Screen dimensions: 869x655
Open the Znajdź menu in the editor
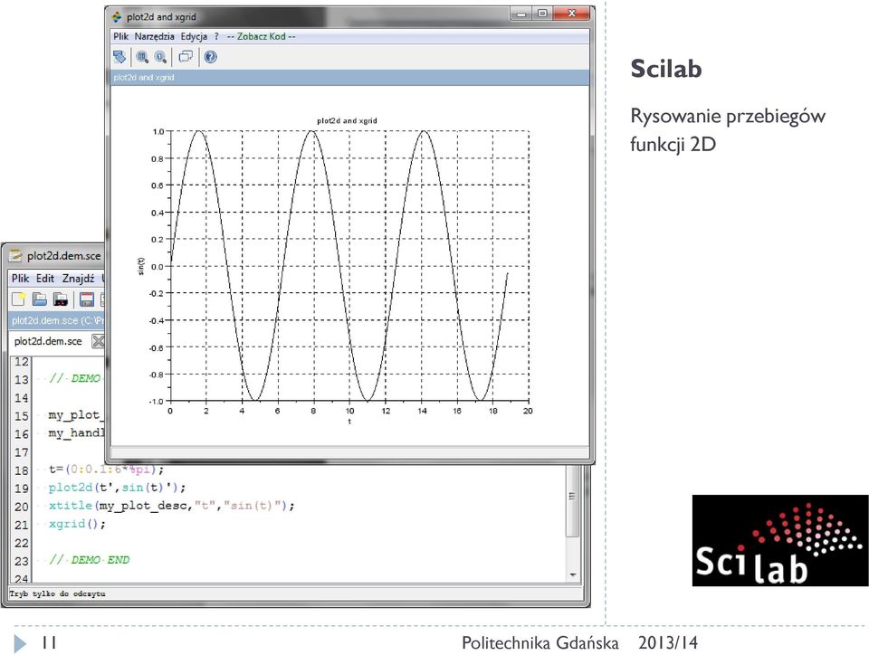tap(78, 279)
